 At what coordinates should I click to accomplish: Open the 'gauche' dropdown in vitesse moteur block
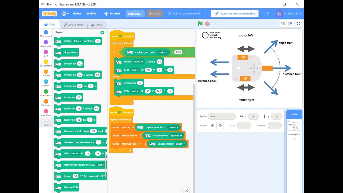(x=177, y=136)
